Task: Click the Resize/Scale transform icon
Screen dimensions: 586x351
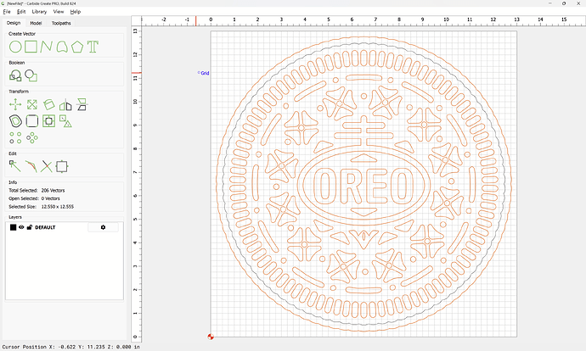Action: tap(31, 104)
